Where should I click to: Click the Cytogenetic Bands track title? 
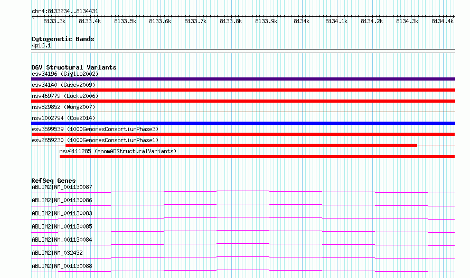[63, 39]
